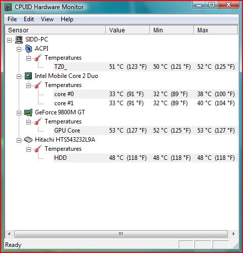
Task: Click the Max column header
Action: click(x=216, y=30)
